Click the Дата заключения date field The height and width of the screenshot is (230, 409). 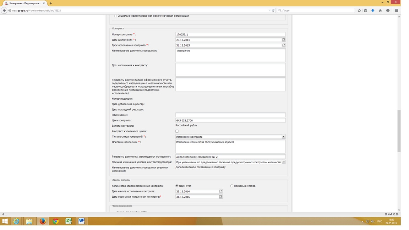click(x=229, y=40)
